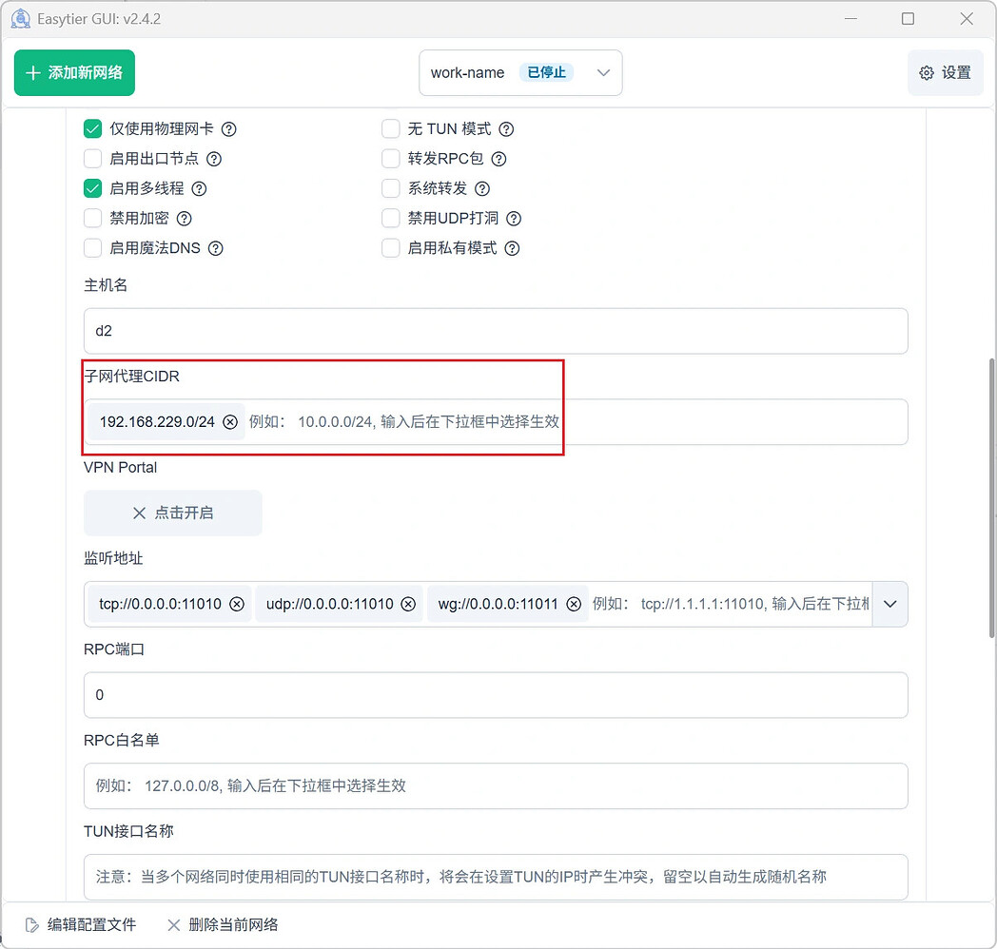Click the settings gear icon
The image size is (997, 949).
click(x=927, y=73)
